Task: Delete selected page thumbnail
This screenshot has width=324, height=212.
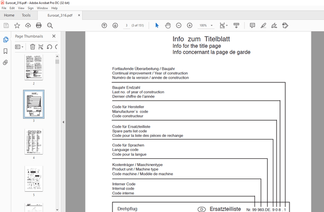Action: pyautogui.click(x=32, y=47)
